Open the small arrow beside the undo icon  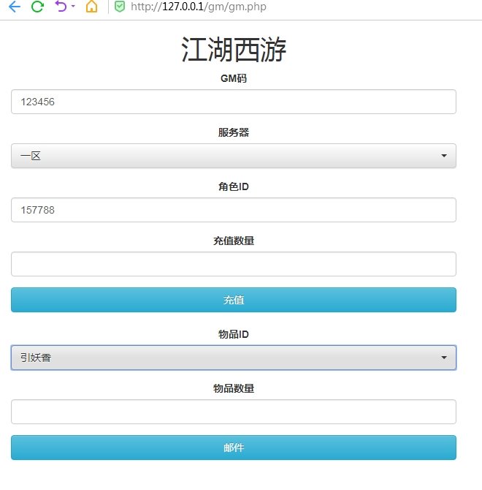point(73,7)
